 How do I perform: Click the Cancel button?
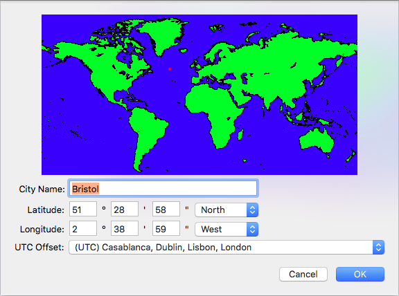pyautogui.click(x=303, y=274)
